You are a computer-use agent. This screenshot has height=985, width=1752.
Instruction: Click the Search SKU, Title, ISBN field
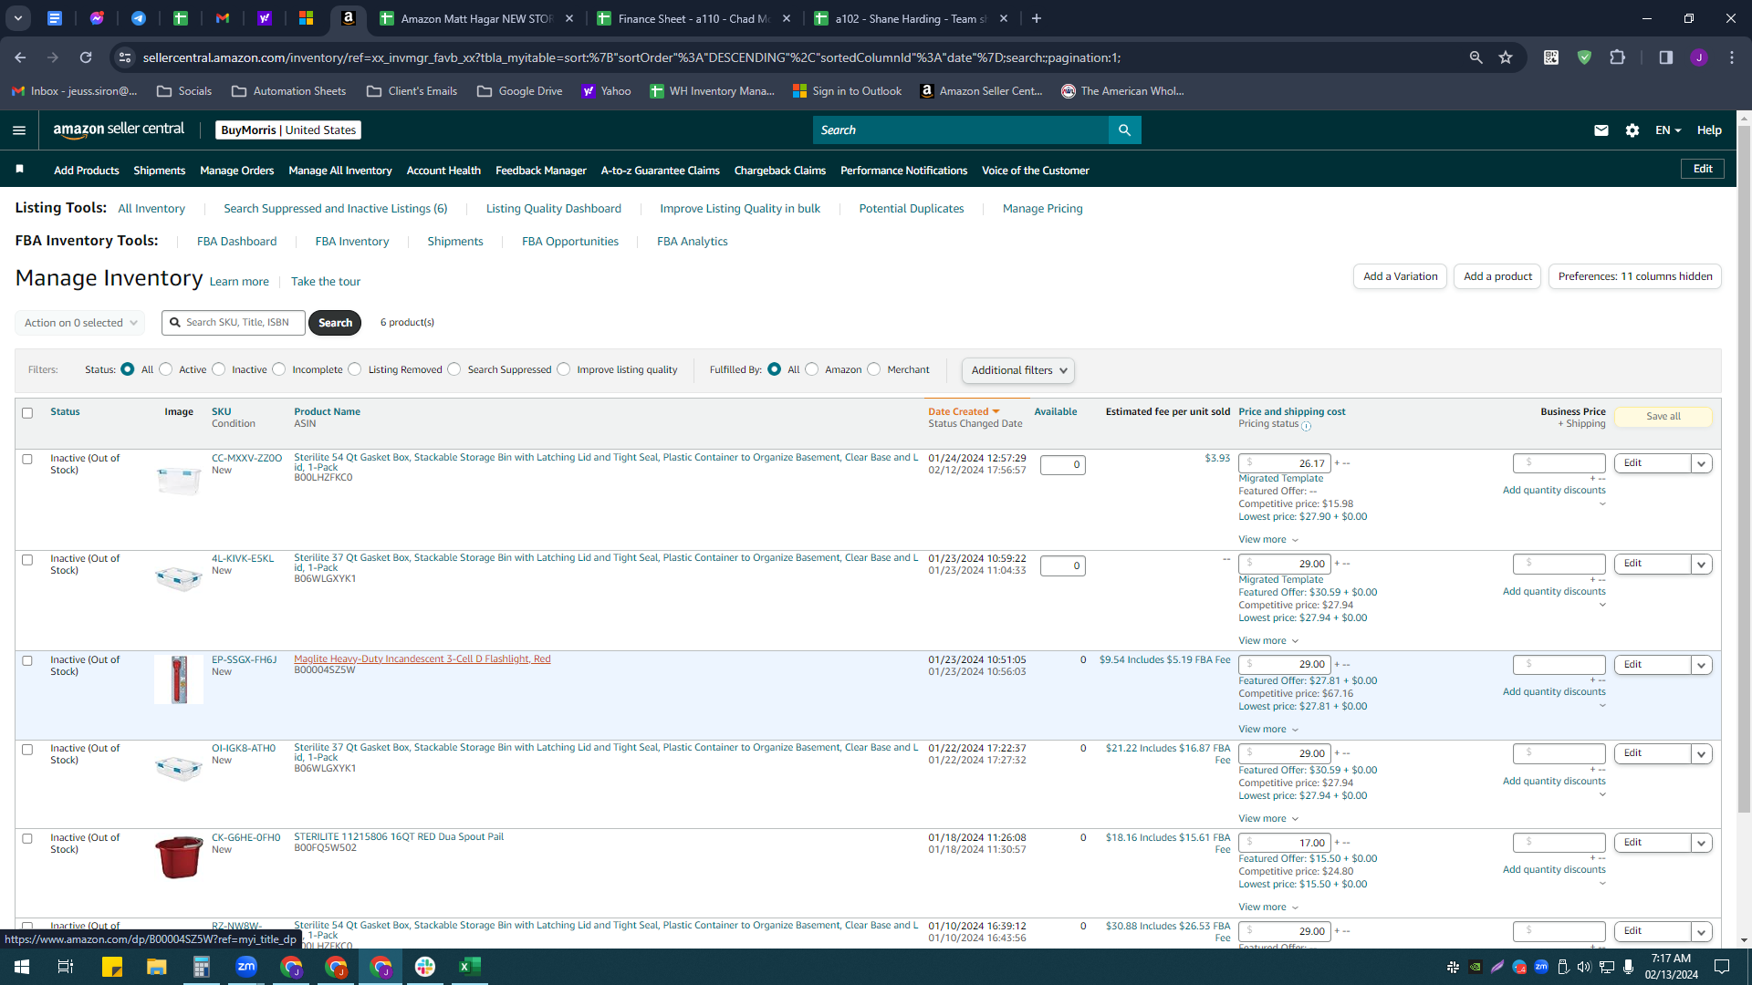point(235,323)
